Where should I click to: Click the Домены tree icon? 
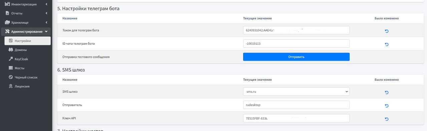11,50
